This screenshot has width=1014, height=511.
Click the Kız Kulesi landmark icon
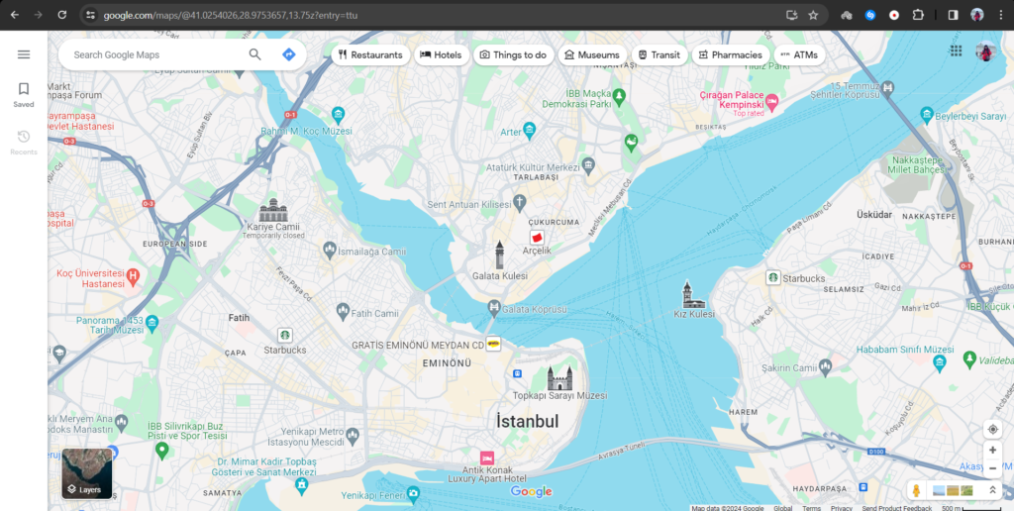[692, 294]
